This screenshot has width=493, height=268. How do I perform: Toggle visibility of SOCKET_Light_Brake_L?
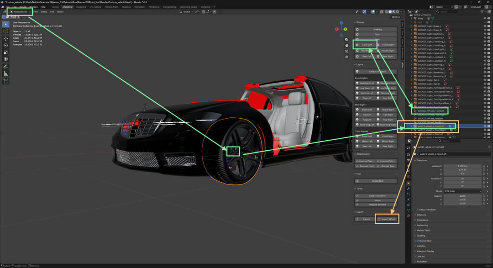[x=485, y=26]
